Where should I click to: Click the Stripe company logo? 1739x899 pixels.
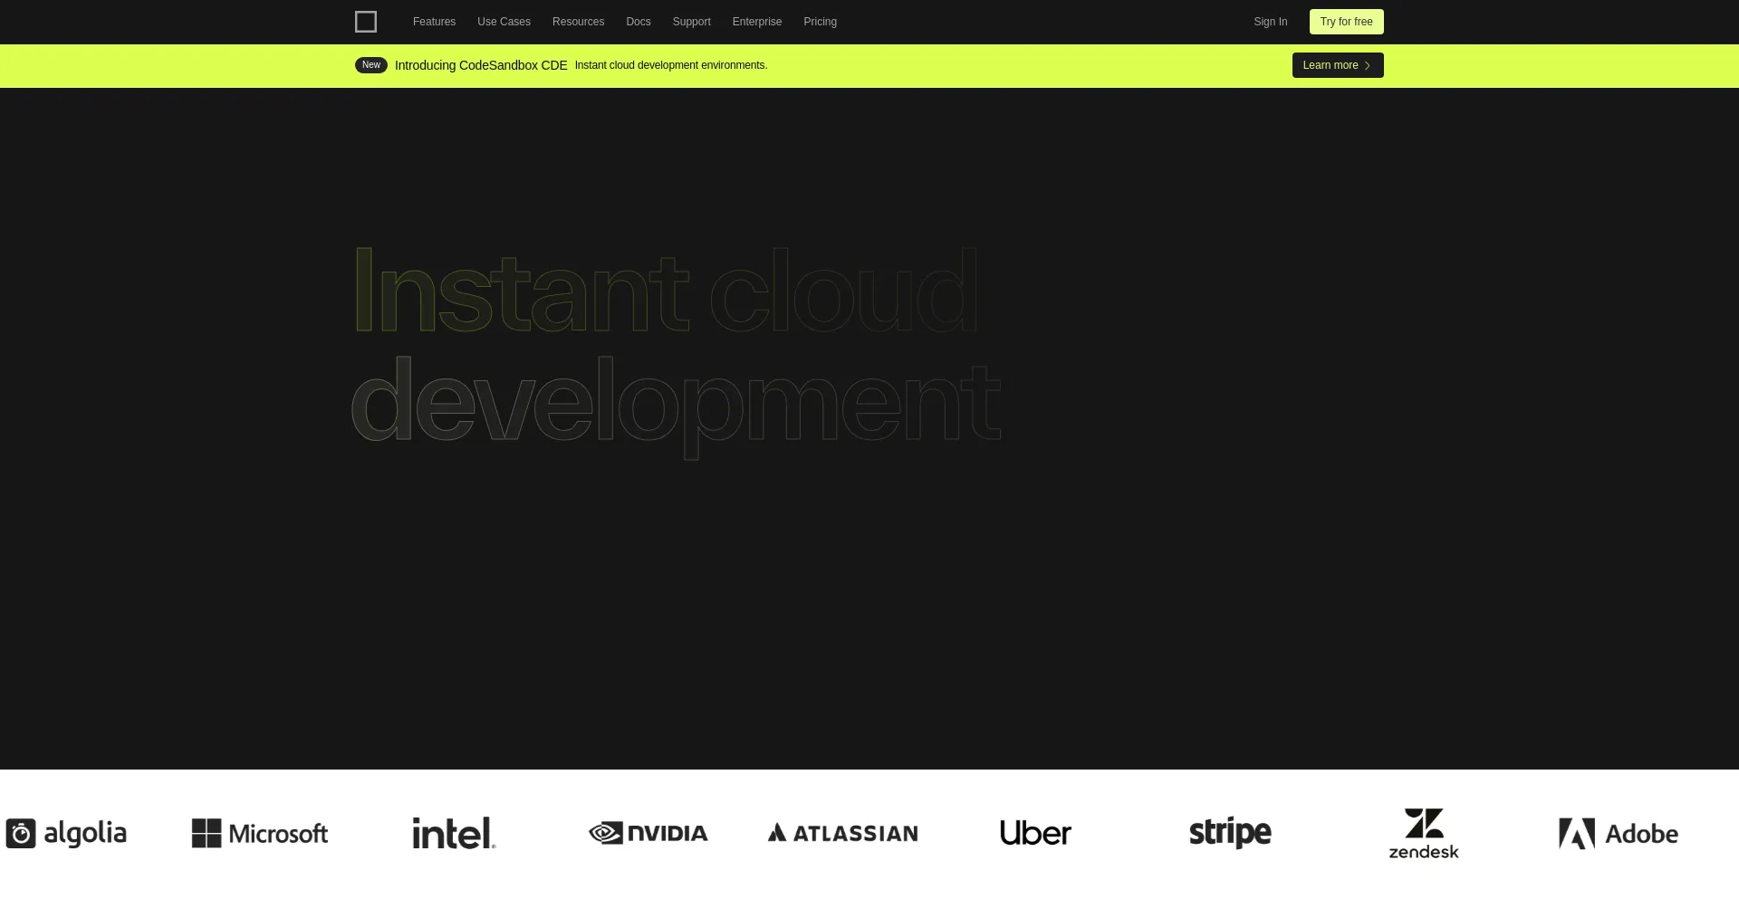1230,833
